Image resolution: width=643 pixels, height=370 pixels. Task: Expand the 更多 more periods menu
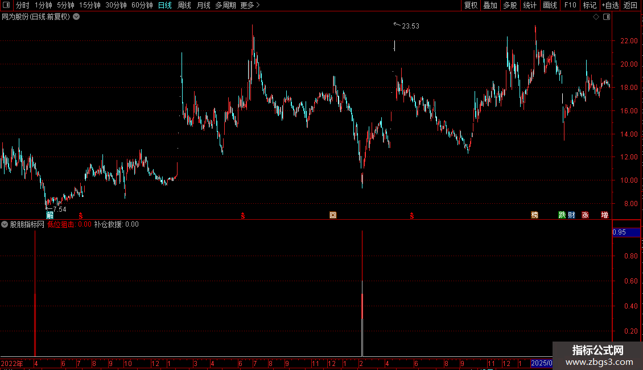click(250, 5)
